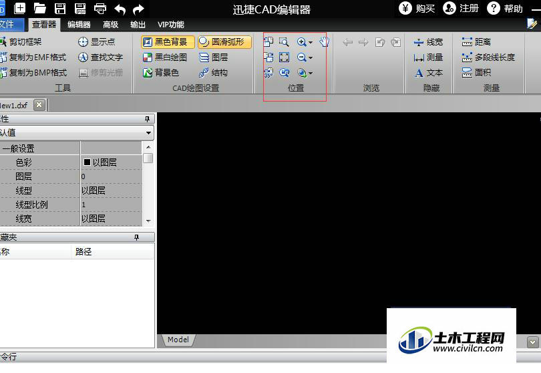This screenshot has width=541, height=373.
Task: Select the zoom window magnifier tool
Action: click(x=284, y=42)
